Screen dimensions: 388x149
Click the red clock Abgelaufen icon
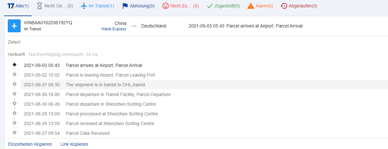coord(284,6)
